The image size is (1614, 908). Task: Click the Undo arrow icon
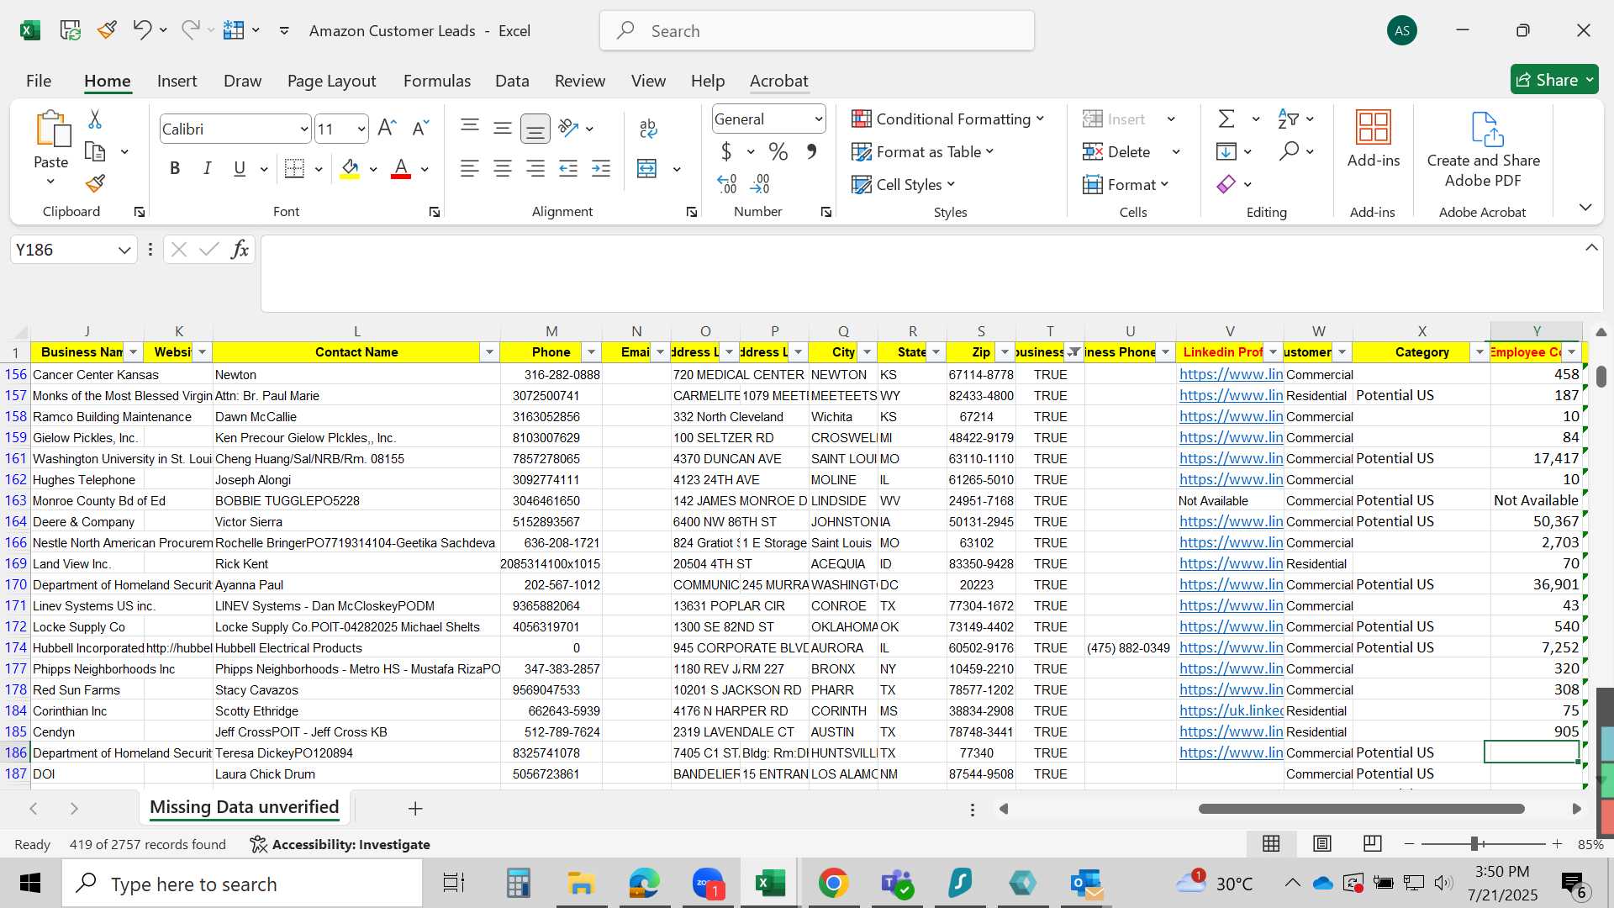tap(141, 30)
